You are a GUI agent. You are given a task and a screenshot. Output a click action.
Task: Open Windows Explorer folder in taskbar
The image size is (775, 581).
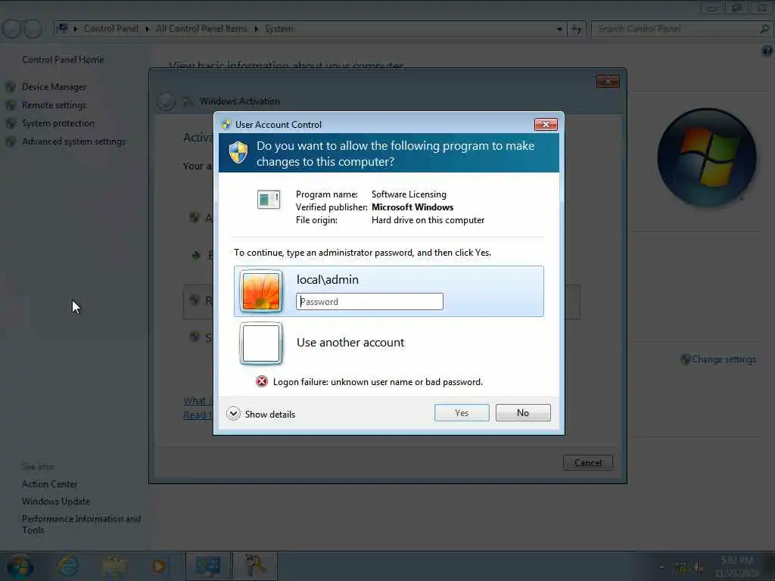[114, 566]
